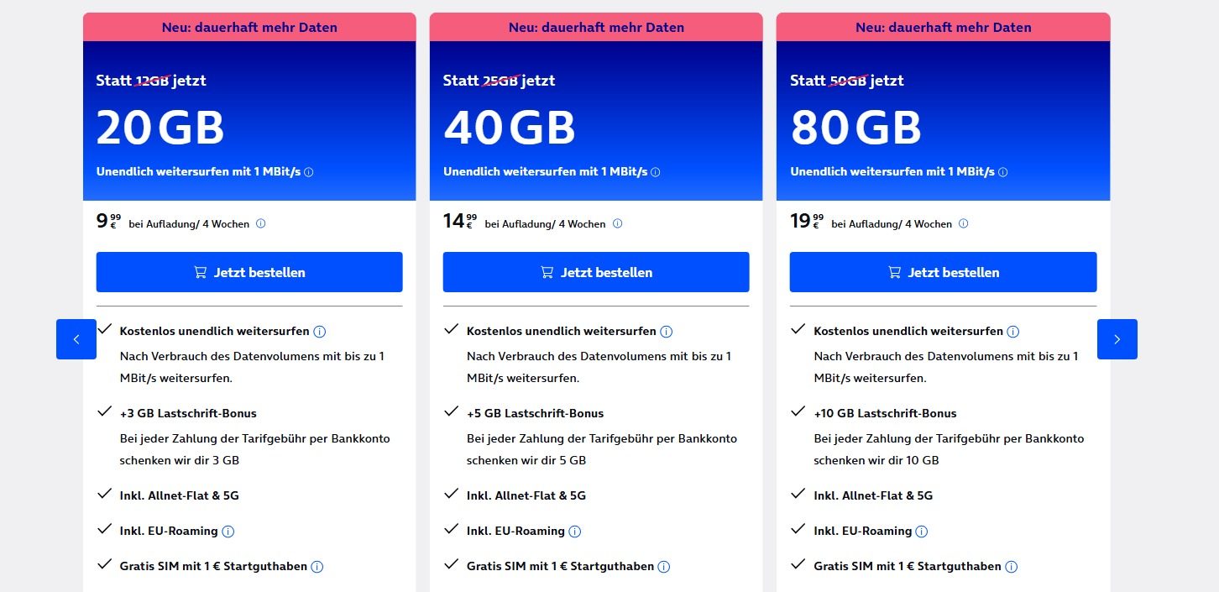Click info icon beside 40 GB unlimited surfing headline
The image size is (1219, 592).
[655, 172]
